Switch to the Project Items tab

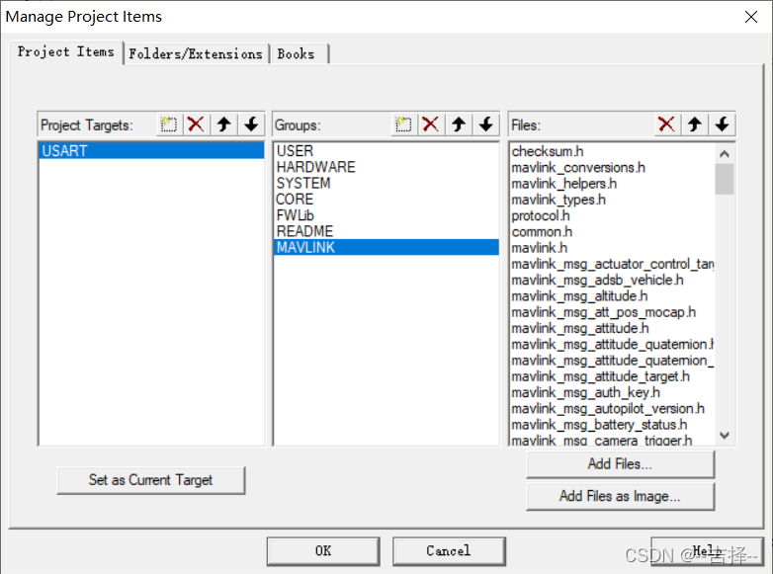[66, 51]
